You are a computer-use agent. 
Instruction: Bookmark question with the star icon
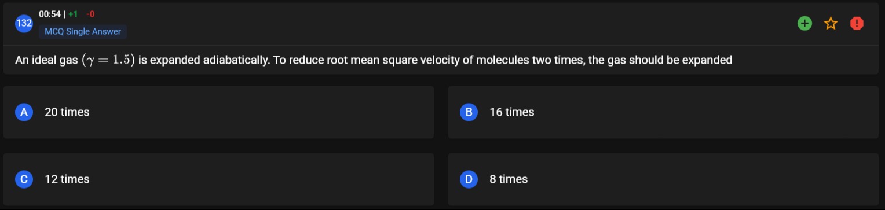click(x=831, y=23)
